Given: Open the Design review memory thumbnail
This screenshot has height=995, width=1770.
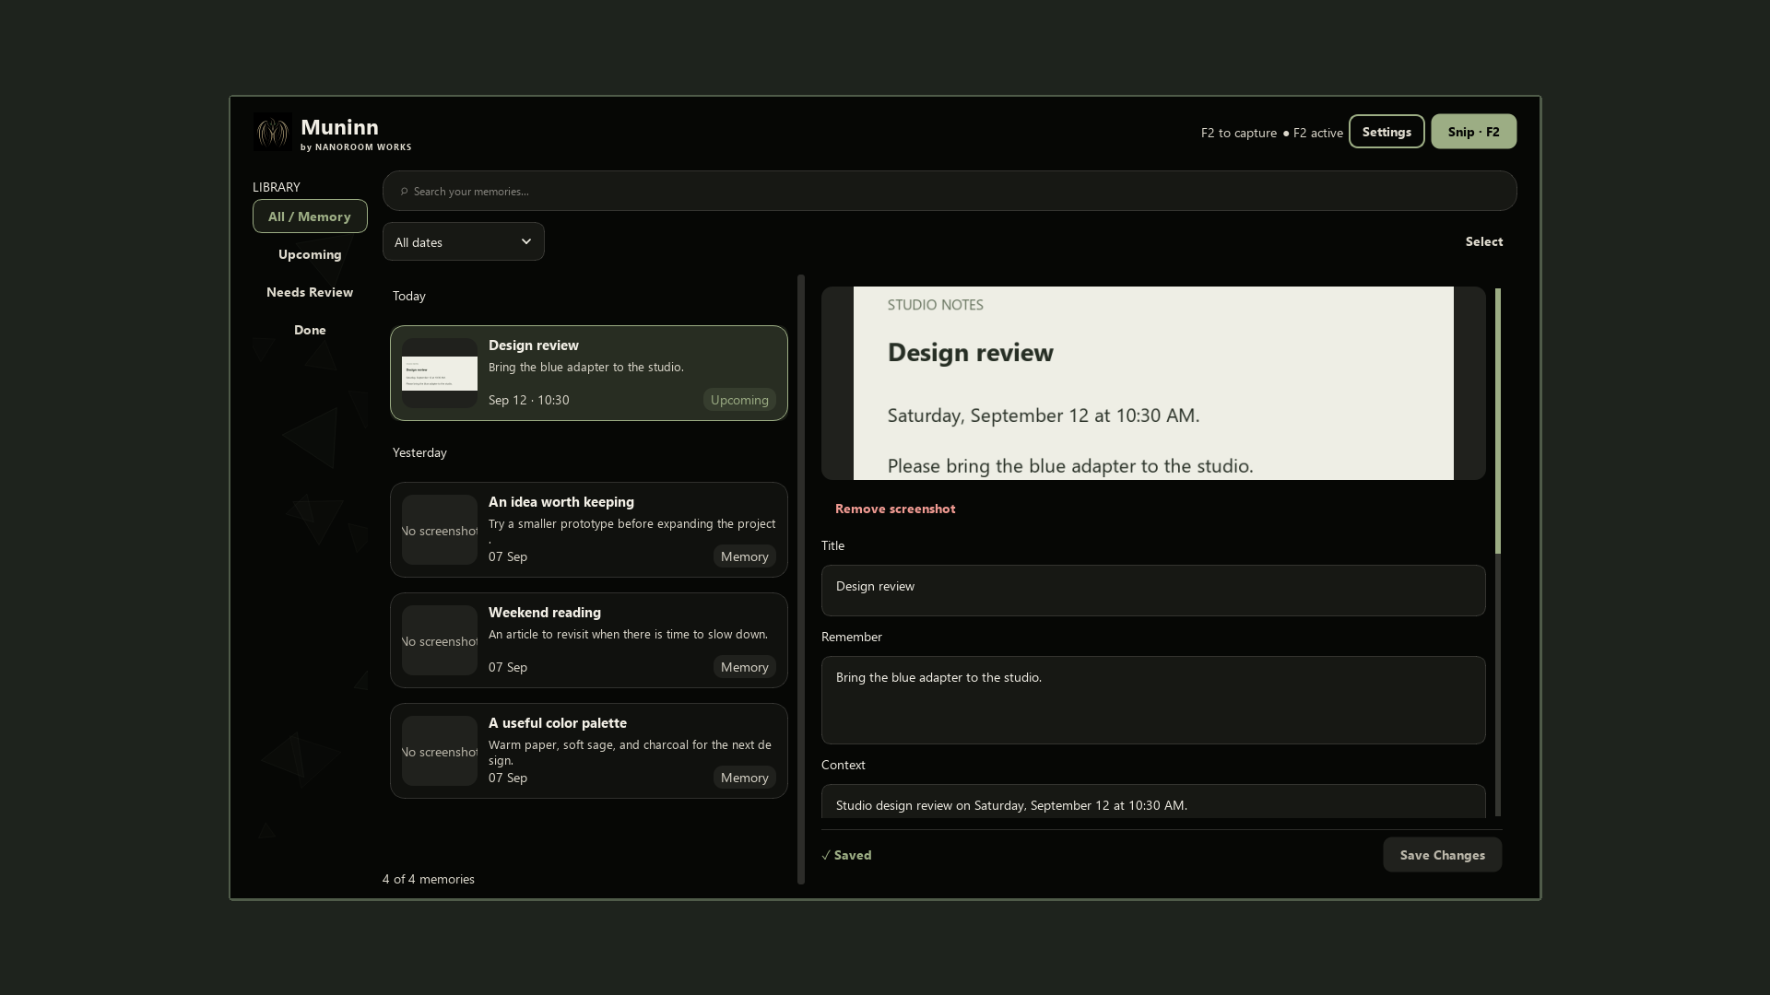Looking at the screenshot, I should [439, 373].
